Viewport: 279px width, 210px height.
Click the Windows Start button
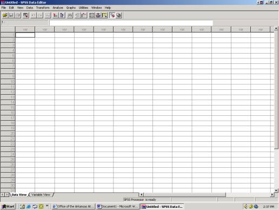(x=8, y=206)
